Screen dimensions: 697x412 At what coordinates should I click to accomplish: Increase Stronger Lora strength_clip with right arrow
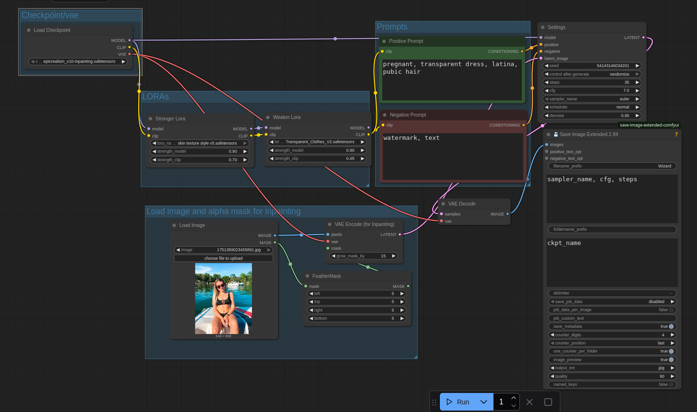coord(245,160)
